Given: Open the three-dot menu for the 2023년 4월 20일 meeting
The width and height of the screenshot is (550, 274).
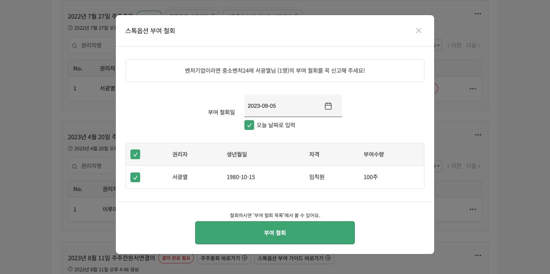Looking at the screenshot, I should tap(478, 134).
